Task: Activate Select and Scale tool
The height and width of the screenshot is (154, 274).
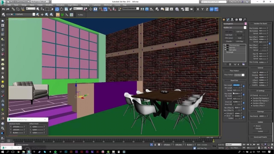Action: point(66,9)
